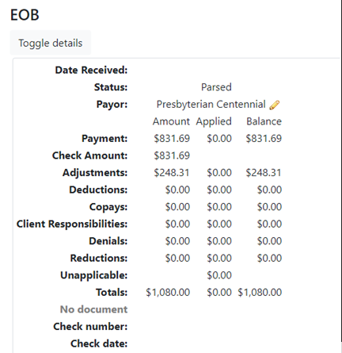Click the Check date label
This screenshot has height=353, width=342.
coord(99,343)
